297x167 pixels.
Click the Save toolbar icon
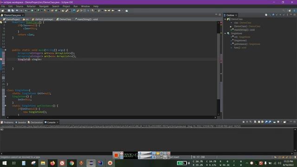pyautogui.click(x=9, y=11)
